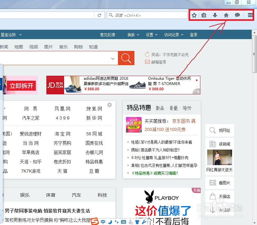Switch to 知道 search tab
Image resolution: width=257 pixels, height=225 pixels.
(93, 47)
